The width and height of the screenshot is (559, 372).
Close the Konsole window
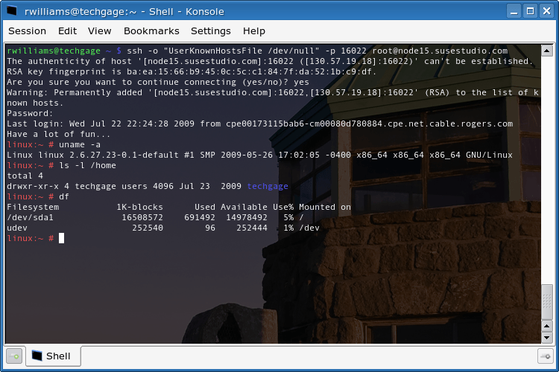tap(546, 11)
